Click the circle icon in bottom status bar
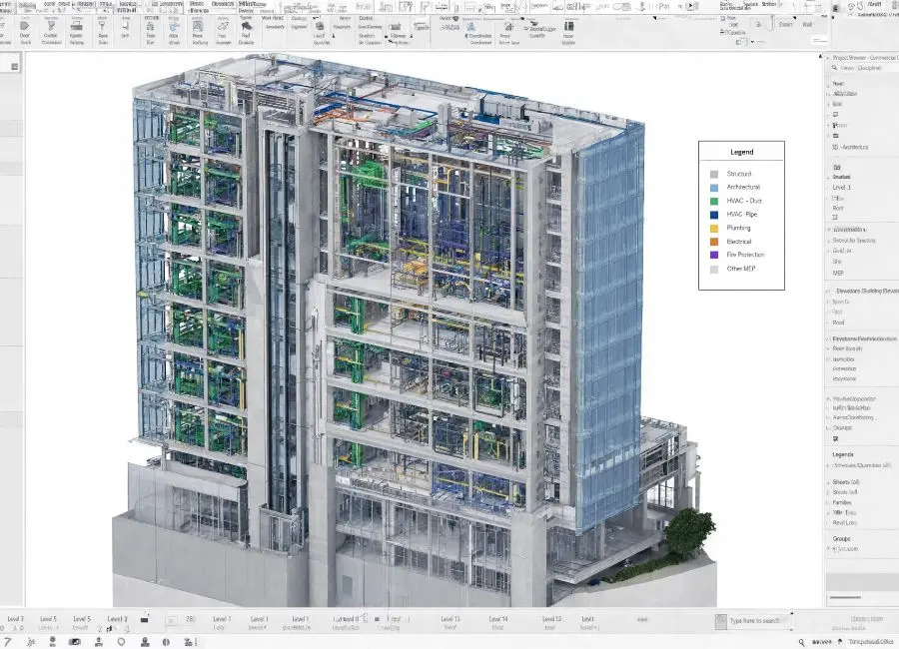Image resolution: width=899 pixels, height=649 pixels. (x=121, y=642)
